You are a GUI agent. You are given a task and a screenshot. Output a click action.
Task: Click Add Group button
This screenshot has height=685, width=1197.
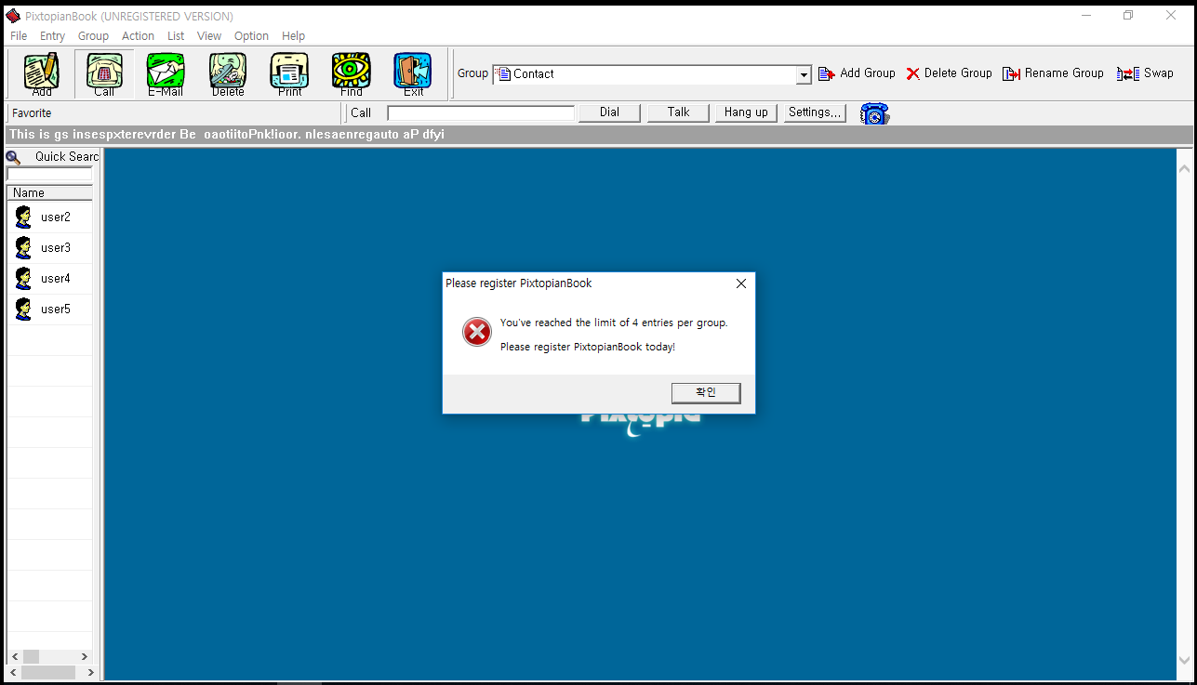pyautogui.click(x=857, y=73)
